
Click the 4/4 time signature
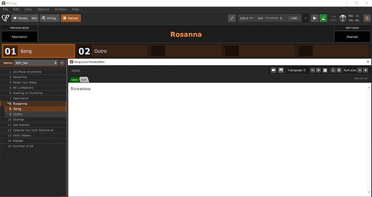point(260,18)
